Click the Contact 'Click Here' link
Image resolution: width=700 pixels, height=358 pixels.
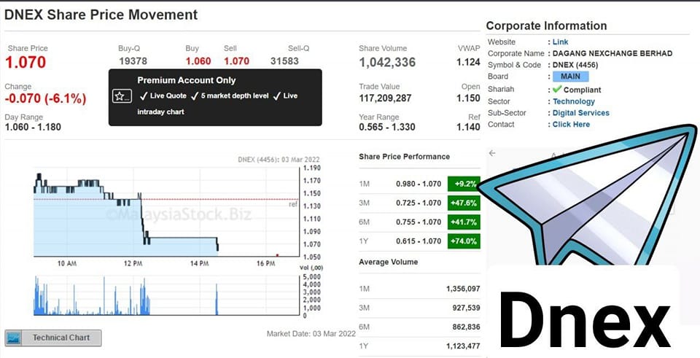(x=571, y=125)
